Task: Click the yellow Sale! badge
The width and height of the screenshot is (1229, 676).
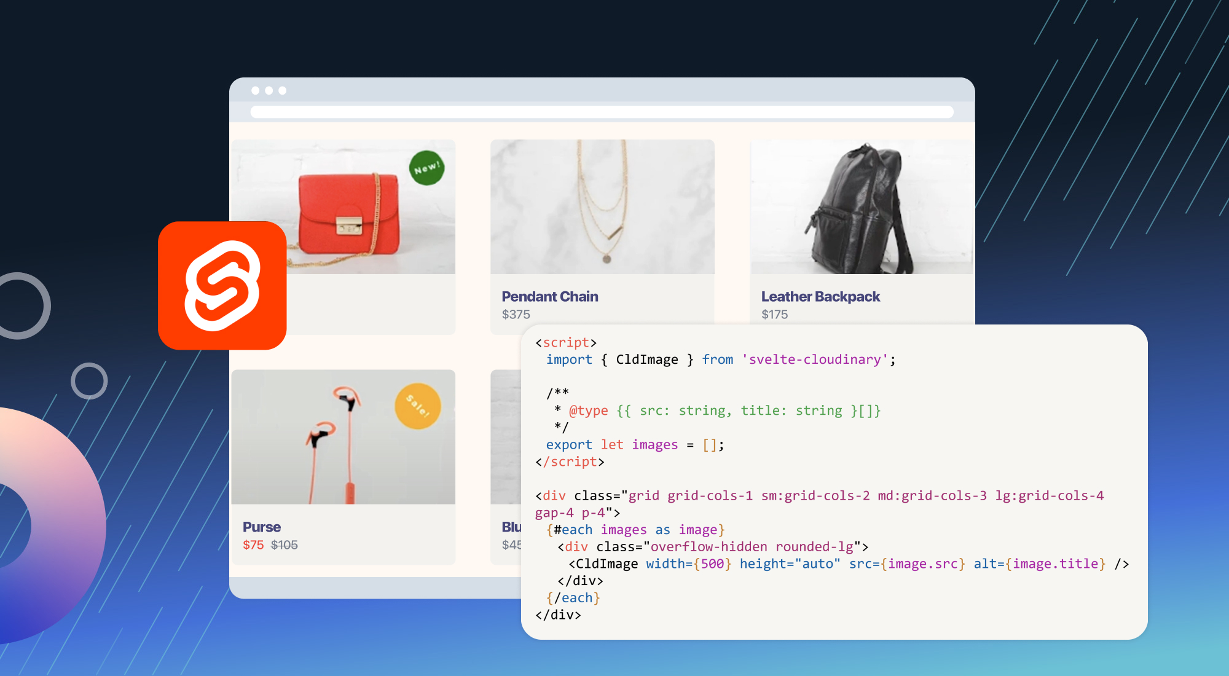Action: tap(417, 406)
